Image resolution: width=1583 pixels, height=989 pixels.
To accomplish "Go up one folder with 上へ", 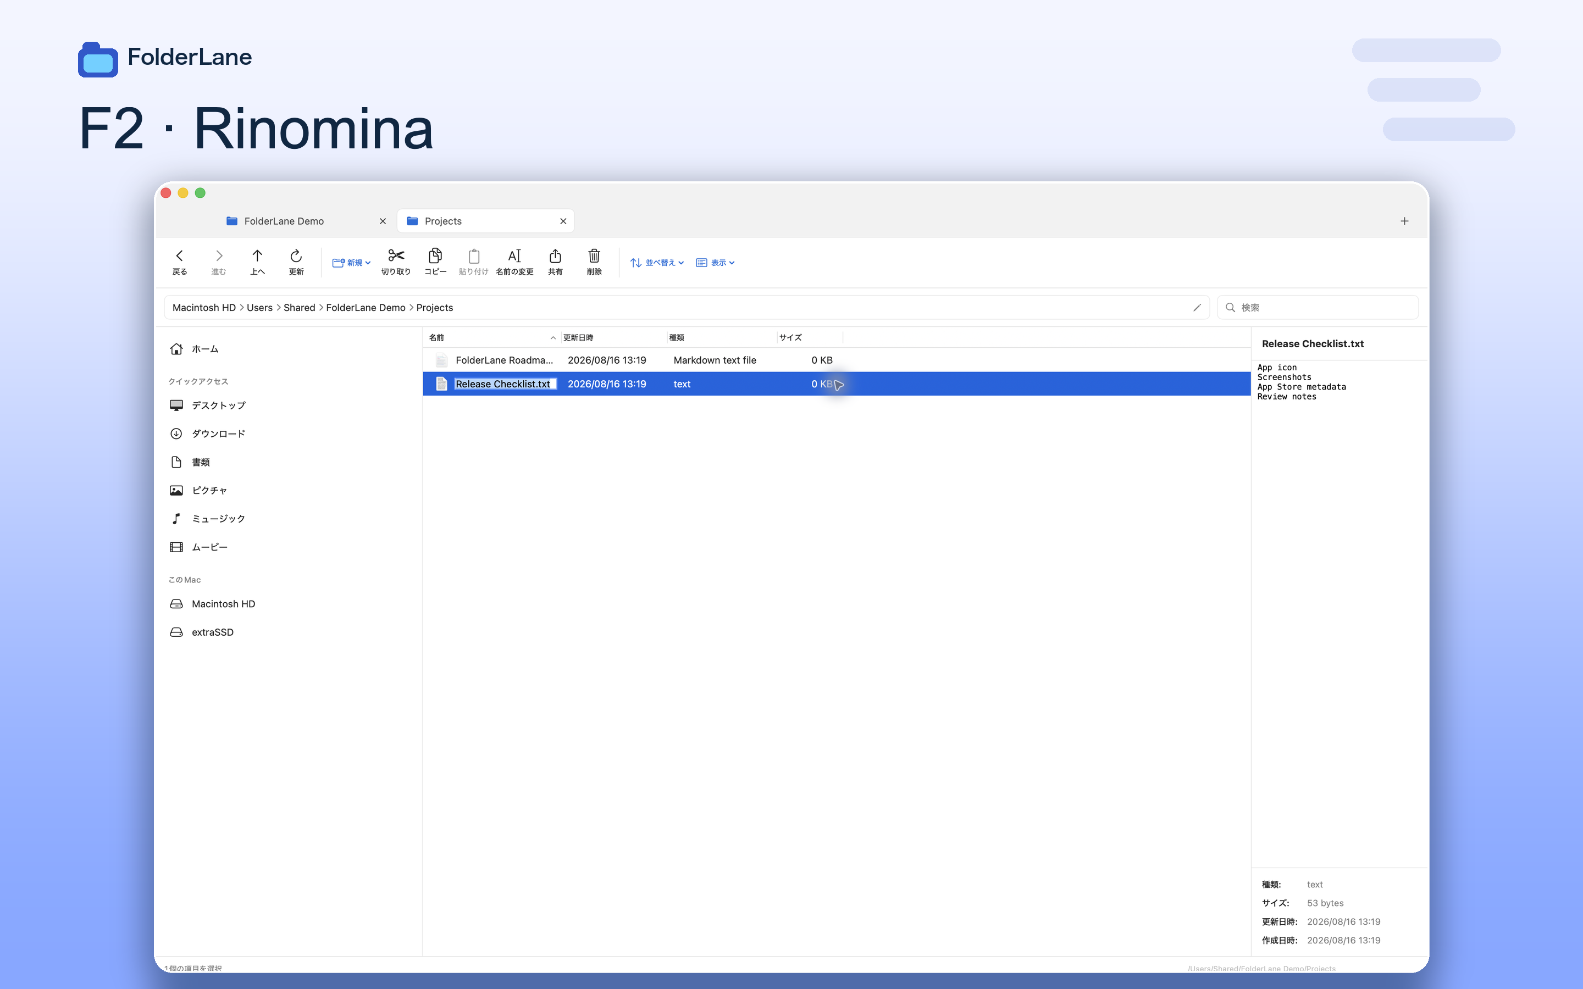I will (x=257, y=262).
